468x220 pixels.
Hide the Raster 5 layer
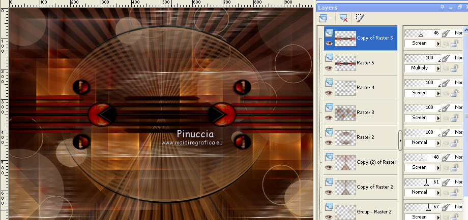coord(329,68)
